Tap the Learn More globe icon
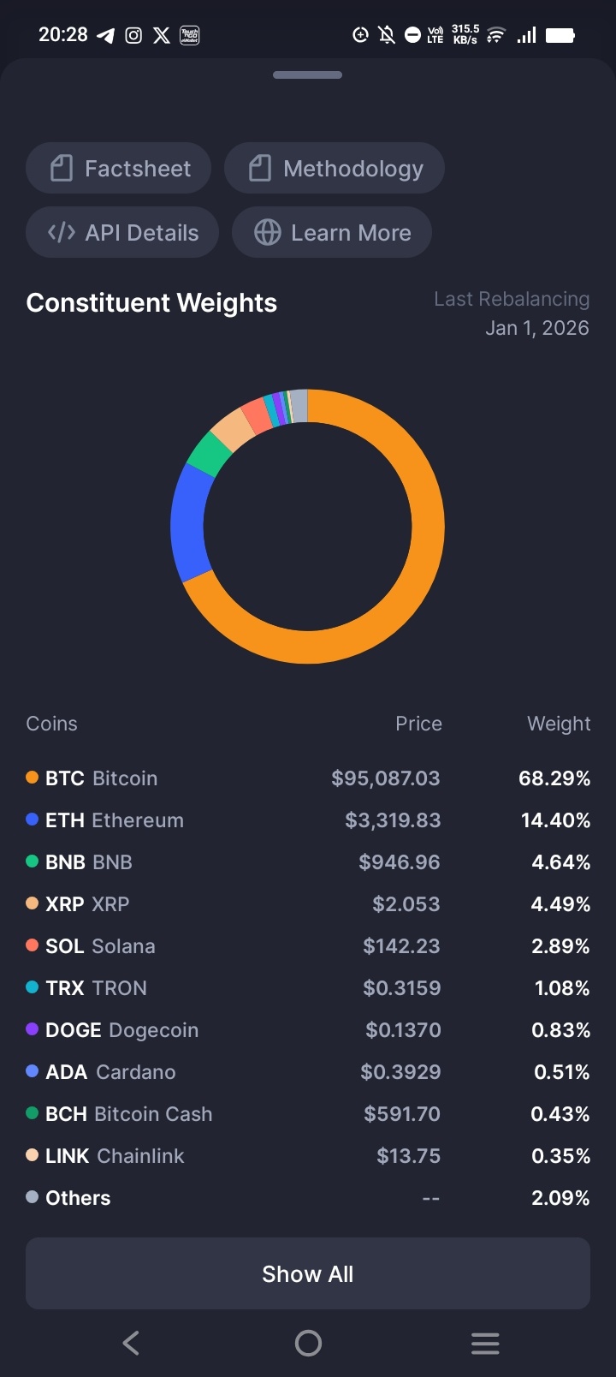The image size is (616, 1377). pos(268,232)
